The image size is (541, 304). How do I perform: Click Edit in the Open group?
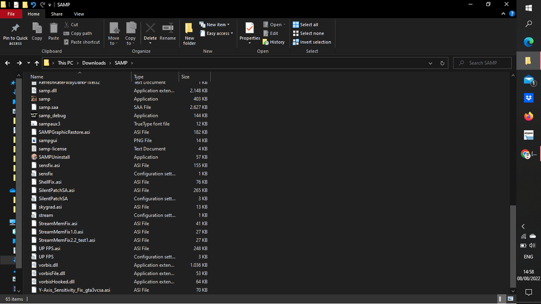tap(270, 33)
